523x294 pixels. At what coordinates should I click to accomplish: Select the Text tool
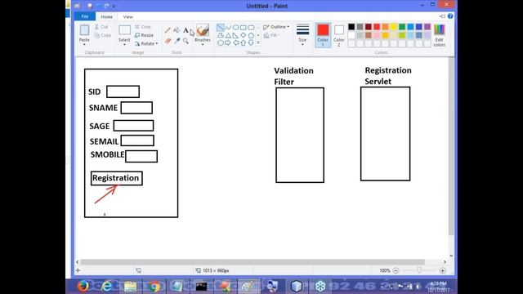(x=186, y=30)
